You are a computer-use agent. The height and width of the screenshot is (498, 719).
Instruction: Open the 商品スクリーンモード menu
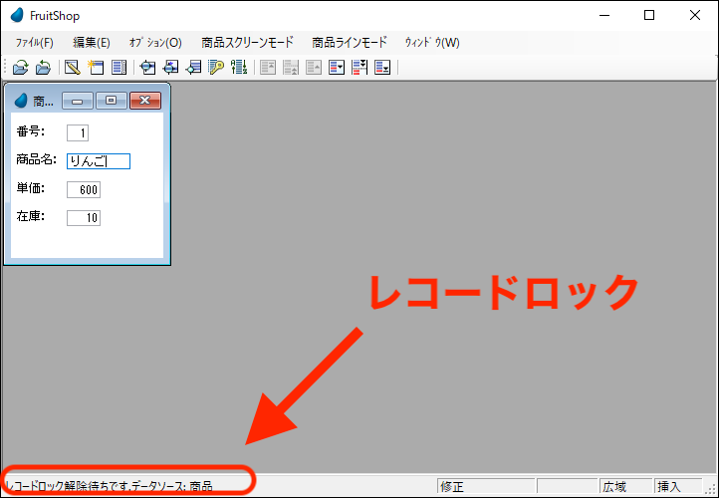click(247, 43)
